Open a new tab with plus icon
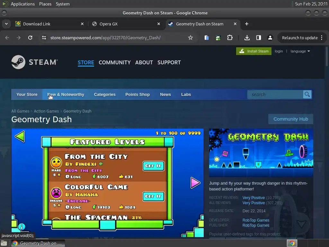The image size is (329, 247). (247, 24)
